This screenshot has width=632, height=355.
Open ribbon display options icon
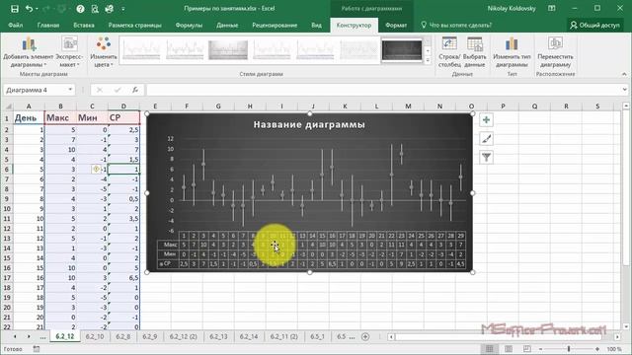pyautogui.click(x=552, y=9)
